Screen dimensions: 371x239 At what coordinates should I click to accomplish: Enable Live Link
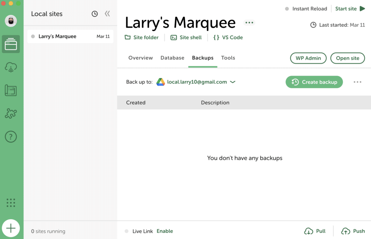(x=164, y=231)
